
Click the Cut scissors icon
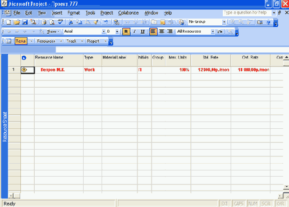click(x=71, y=22)
